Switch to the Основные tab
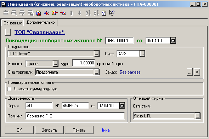 pyautogui.click(x=13, y=23)
